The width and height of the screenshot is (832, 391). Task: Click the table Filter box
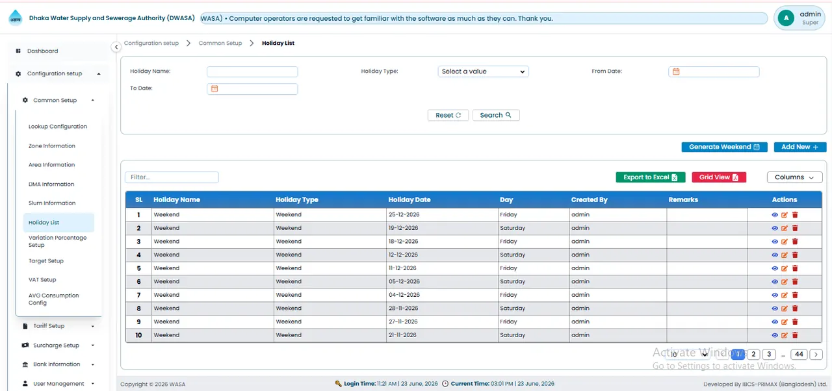[172, 177]
